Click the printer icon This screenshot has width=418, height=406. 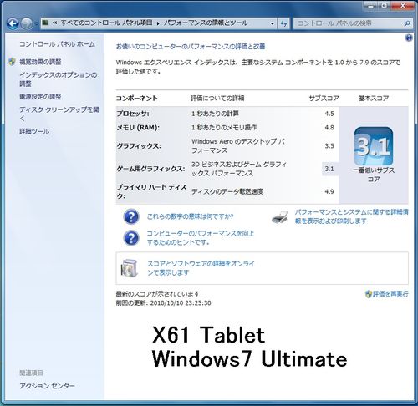tap(279, 217)
